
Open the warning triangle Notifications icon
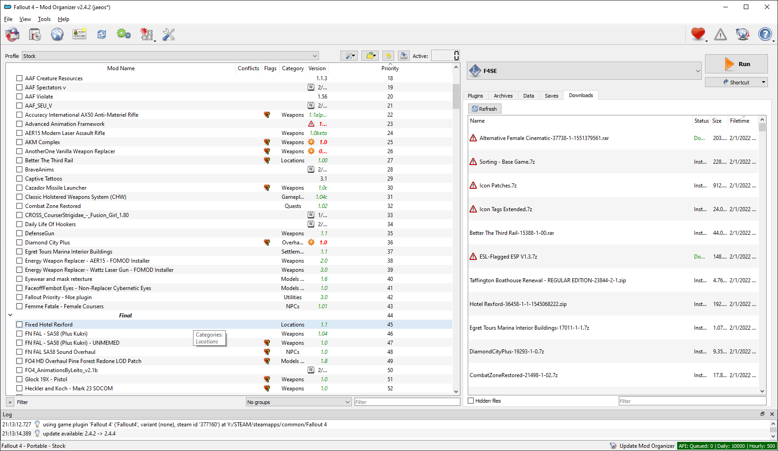(721, 34)
